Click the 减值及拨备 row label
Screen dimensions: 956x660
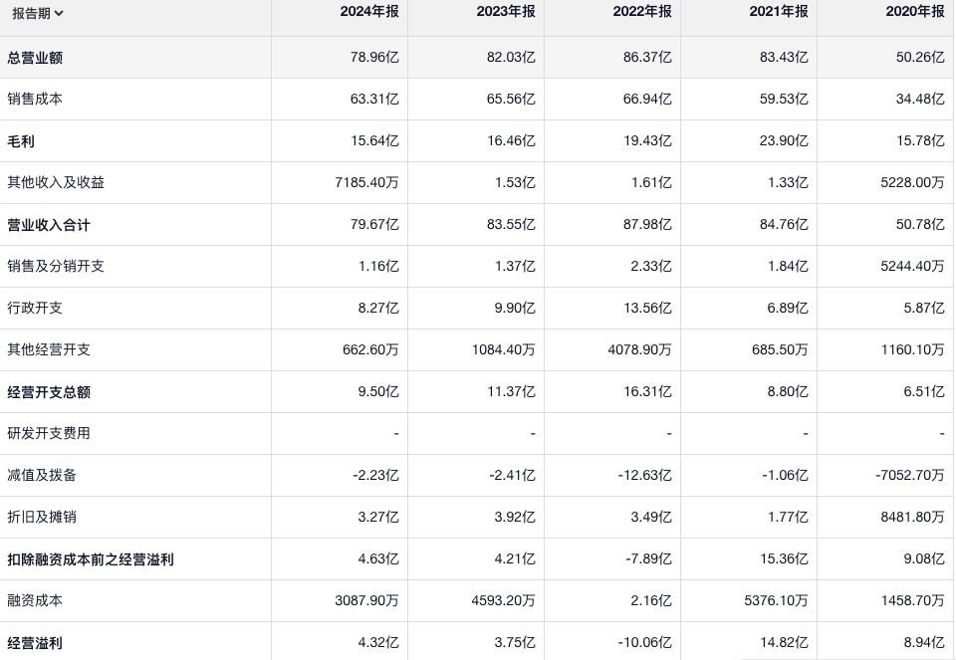42,476
